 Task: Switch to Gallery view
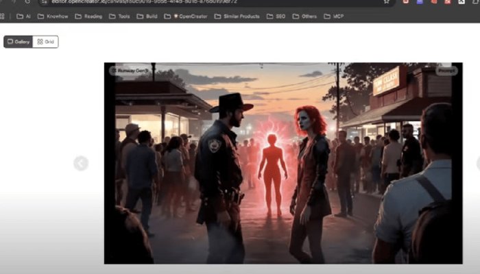coord(19,42)
